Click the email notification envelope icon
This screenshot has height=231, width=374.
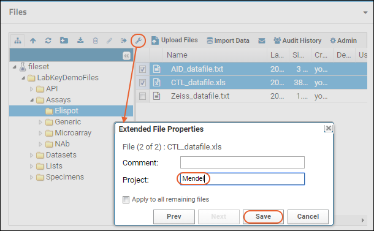point(262,41)
